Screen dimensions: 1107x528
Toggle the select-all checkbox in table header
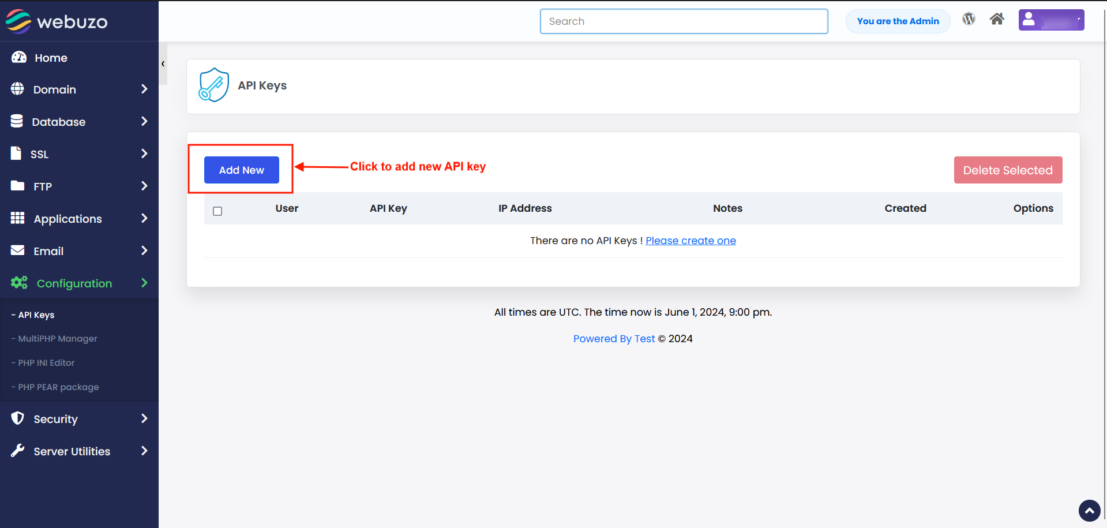click(x=217, y=211)
